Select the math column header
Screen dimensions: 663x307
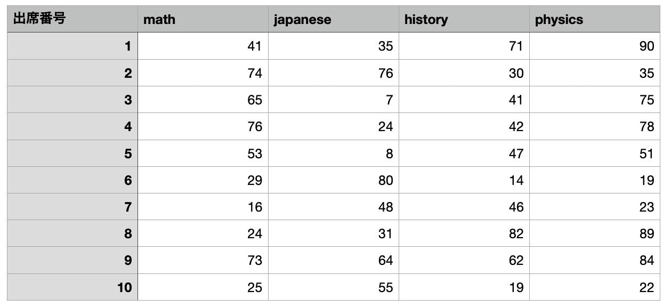point(203,20)
